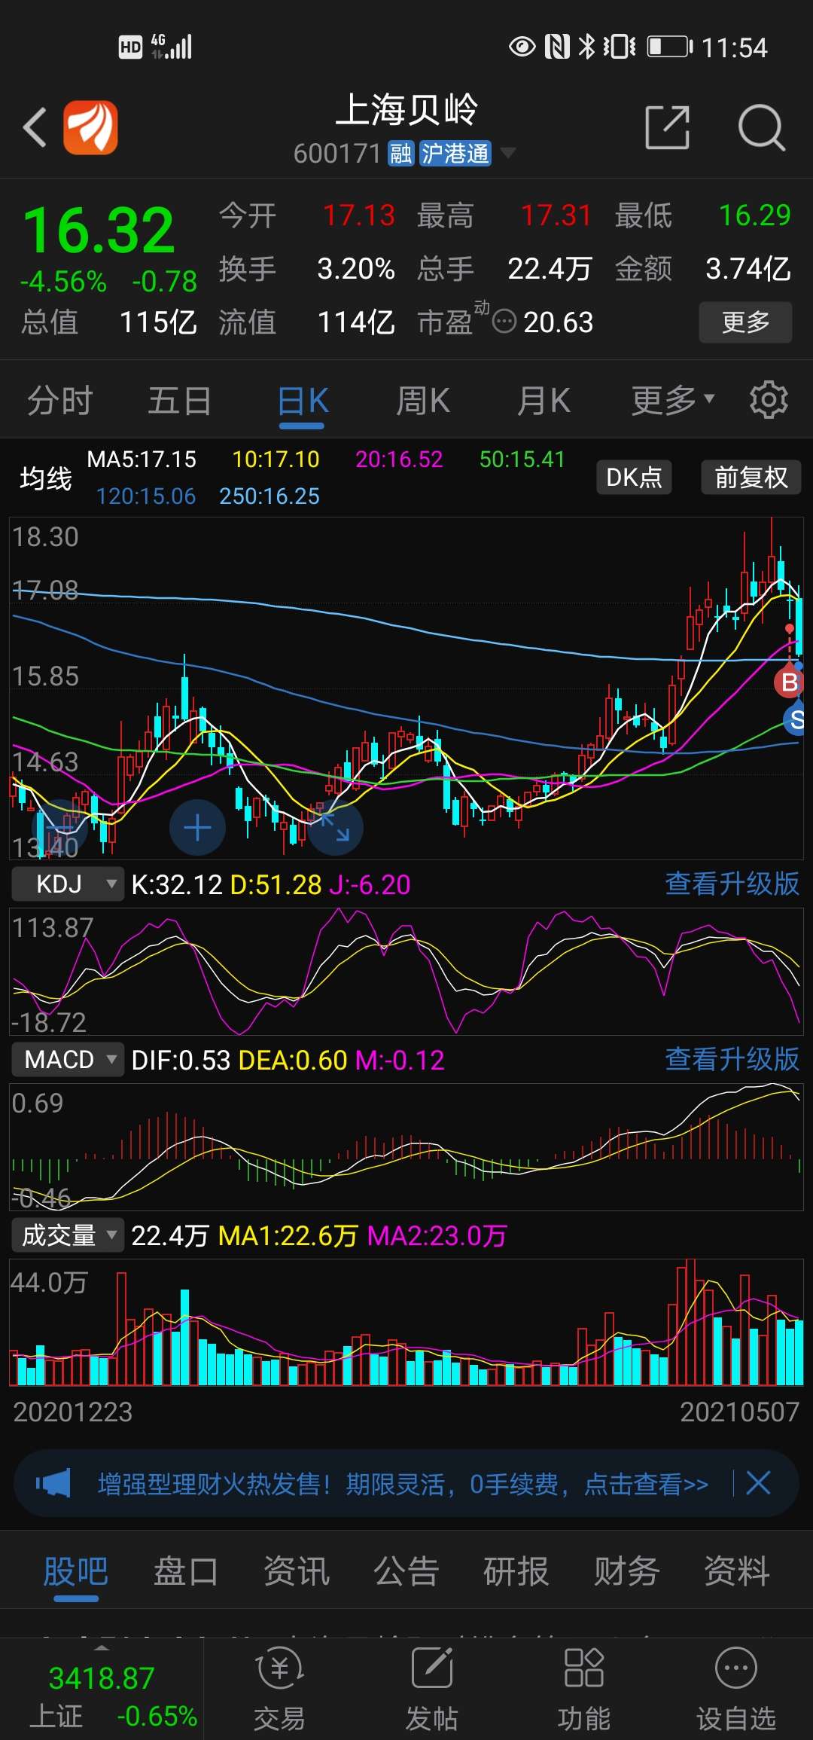Close the wealth product banner
The height and width of the screenshot is (1740, 813).
pos(758,1482)
